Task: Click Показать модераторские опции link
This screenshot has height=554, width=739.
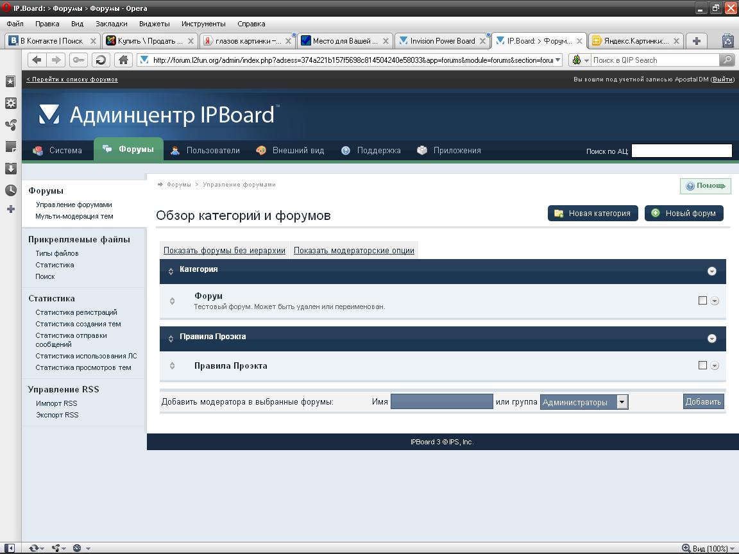Action: (354, 251)
